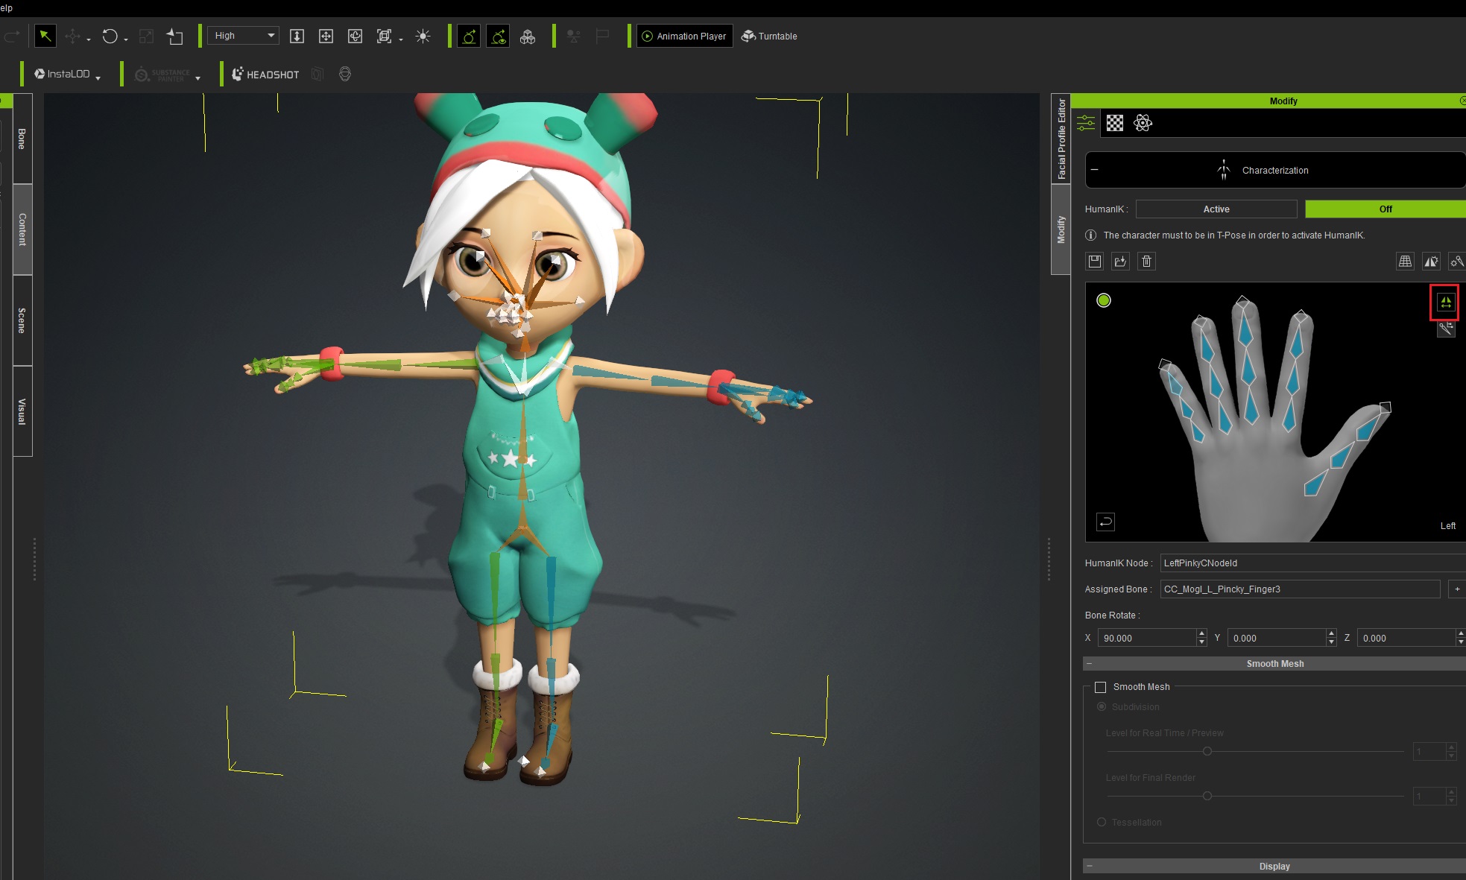Click the Bone Rotate Y field
The height and width of the screenshot is (880, 1466).
pos(1277,638)
